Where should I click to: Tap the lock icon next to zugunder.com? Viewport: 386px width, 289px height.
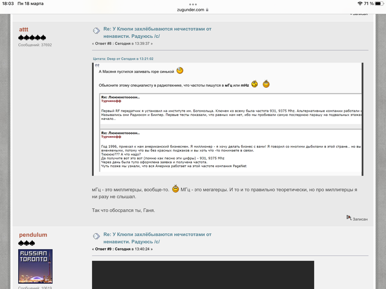pos(207,10)
